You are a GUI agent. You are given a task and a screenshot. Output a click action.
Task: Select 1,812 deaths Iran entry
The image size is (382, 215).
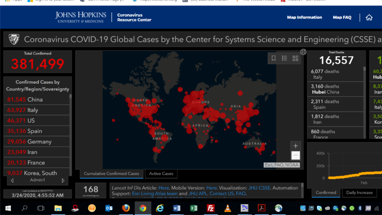[x=335, y=119]
